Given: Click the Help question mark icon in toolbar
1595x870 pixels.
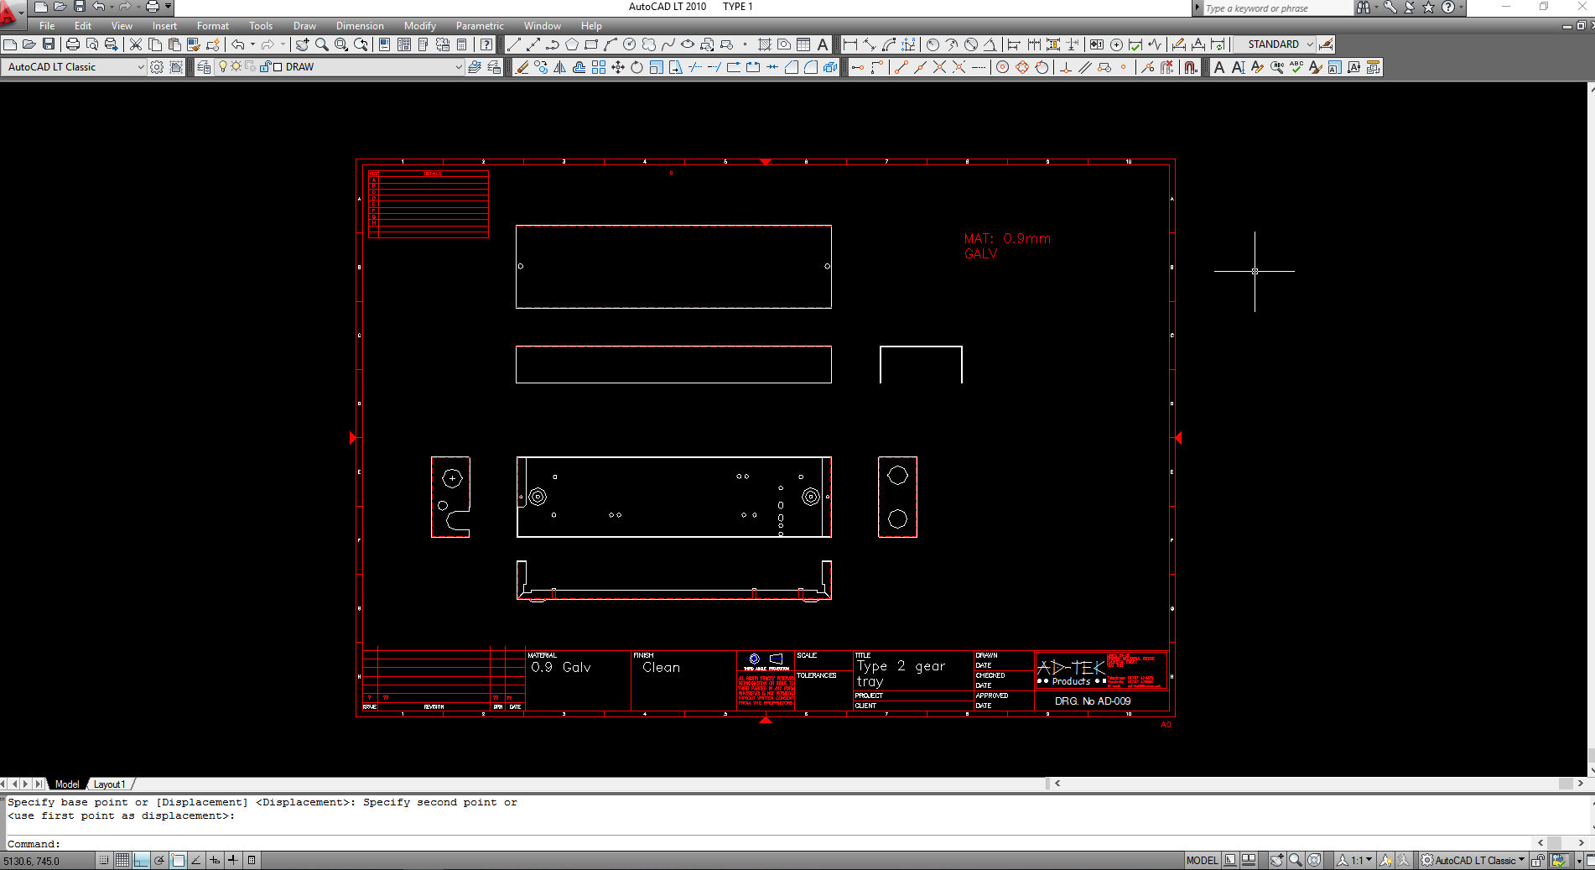Looking at the screenshot, I should pos(486,44).
